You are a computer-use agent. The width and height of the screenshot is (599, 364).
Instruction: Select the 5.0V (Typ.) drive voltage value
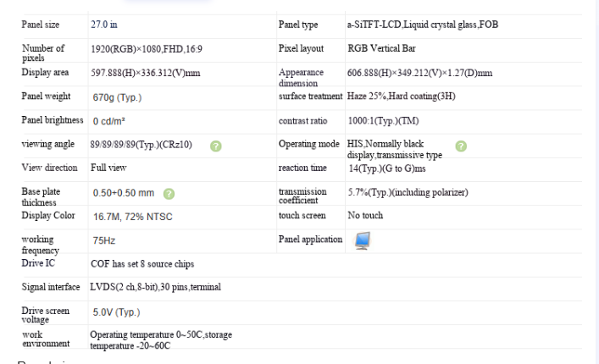(x=117, y=312)
